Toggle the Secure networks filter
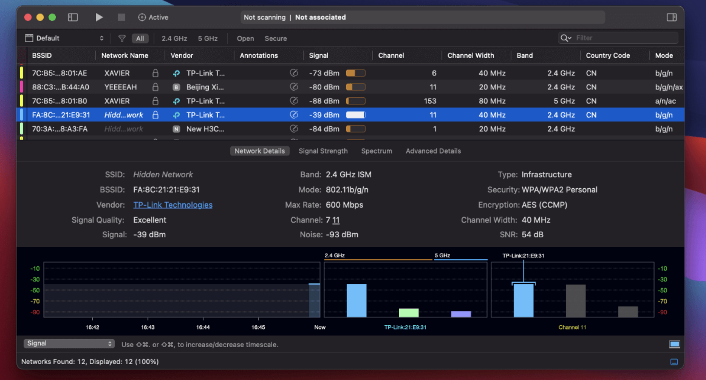706x380 pixels. point(276,38)
